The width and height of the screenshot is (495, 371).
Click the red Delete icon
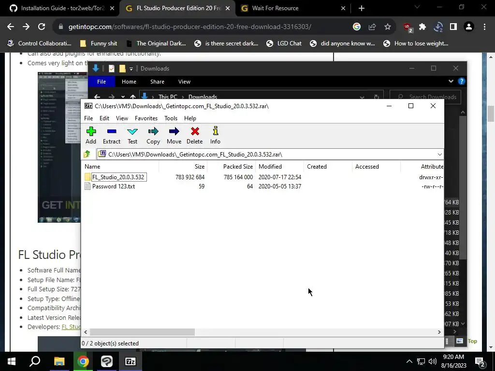tap(195, 136)
